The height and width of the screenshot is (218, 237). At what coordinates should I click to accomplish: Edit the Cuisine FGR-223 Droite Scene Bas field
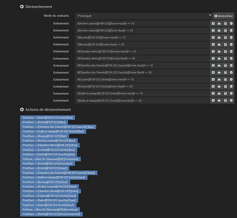[142, 87]
